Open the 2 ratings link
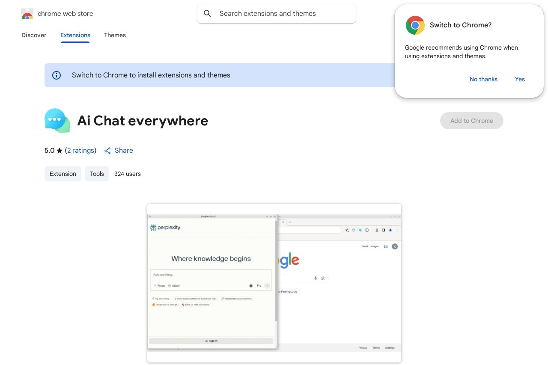Screen dimensions: 548x365 [80, 150]
